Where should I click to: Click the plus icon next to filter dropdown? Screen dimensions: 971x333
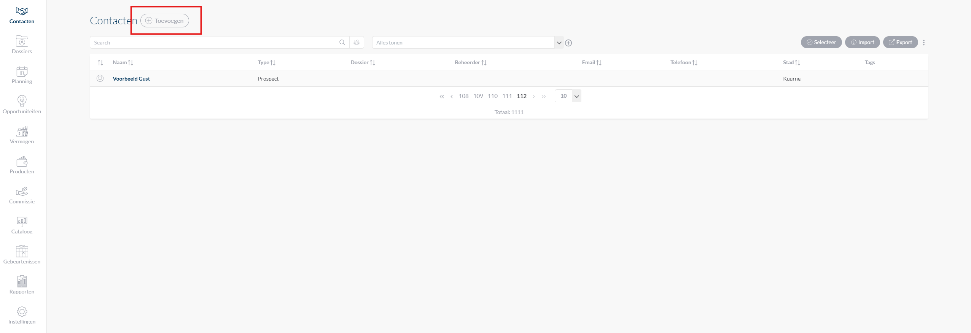[x=568, y=43]
